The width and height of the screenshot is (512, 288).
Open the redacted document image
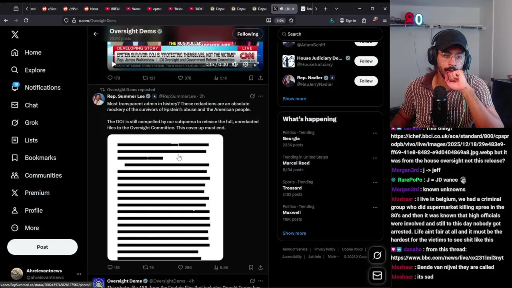click(x=165, y=198)
